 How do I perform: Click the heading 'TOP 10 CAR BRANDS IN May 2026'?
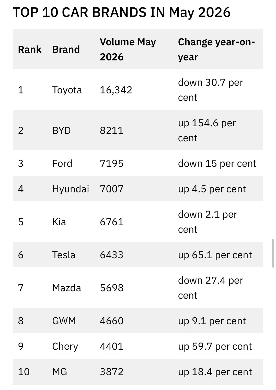[122, 12]
